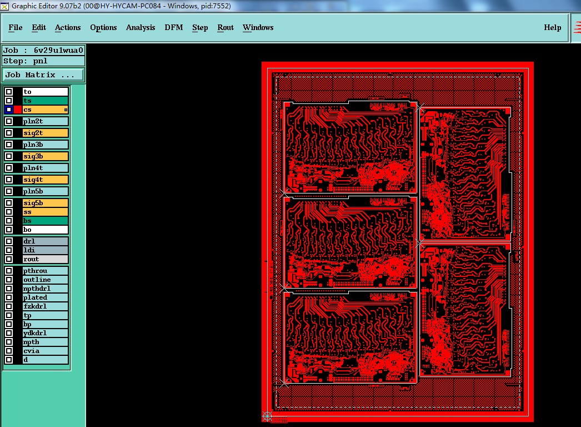Select the ydkdrl layer name
The image size is (581, 427).
45,333
